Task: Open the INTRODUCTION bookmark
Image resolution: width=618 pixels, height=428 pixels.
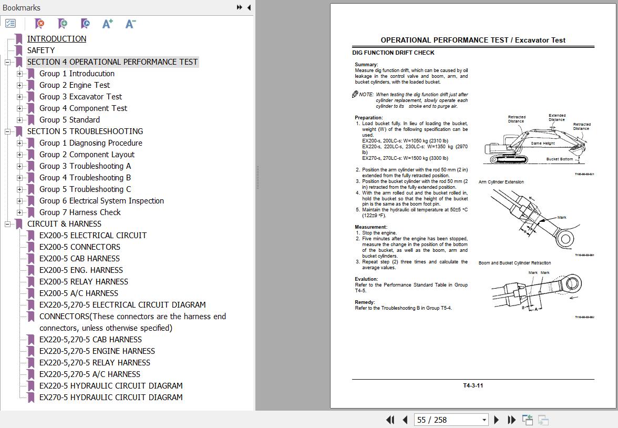Action: pyautogui.click(x=57, y=39)
